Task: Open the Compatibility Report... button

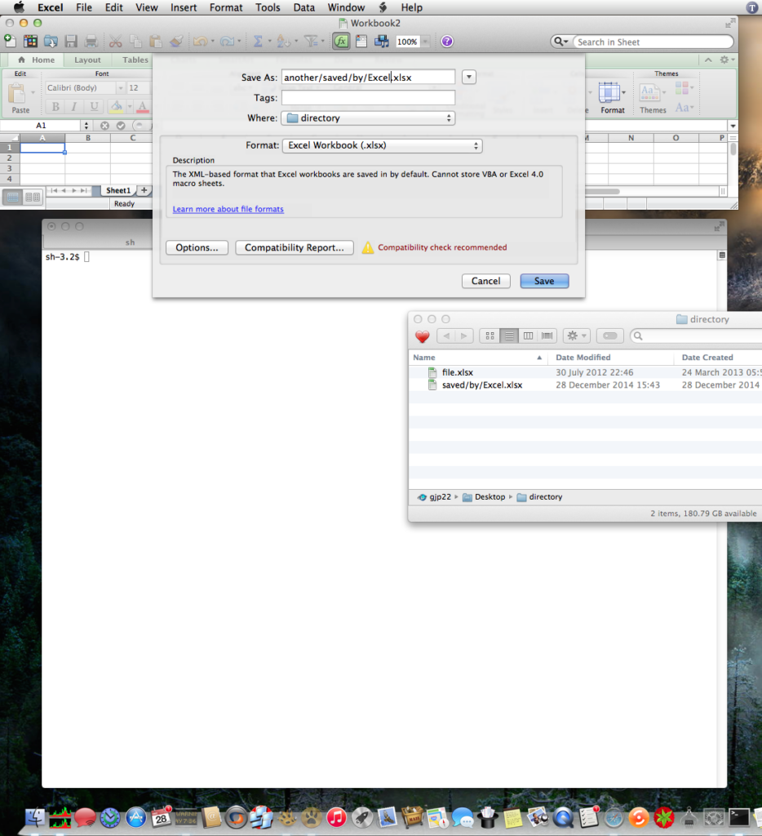Action: pyautogui.click(x=295, y=247)
